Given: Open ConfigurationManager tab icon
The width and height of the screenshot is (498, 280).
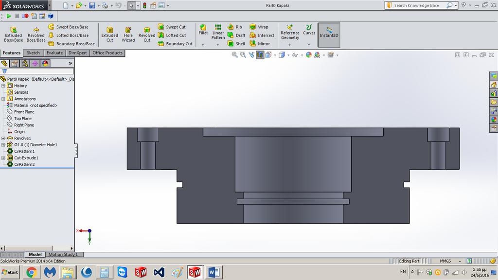Looking at the screenshot, I should pyautogui.click(x=25, y=64).
